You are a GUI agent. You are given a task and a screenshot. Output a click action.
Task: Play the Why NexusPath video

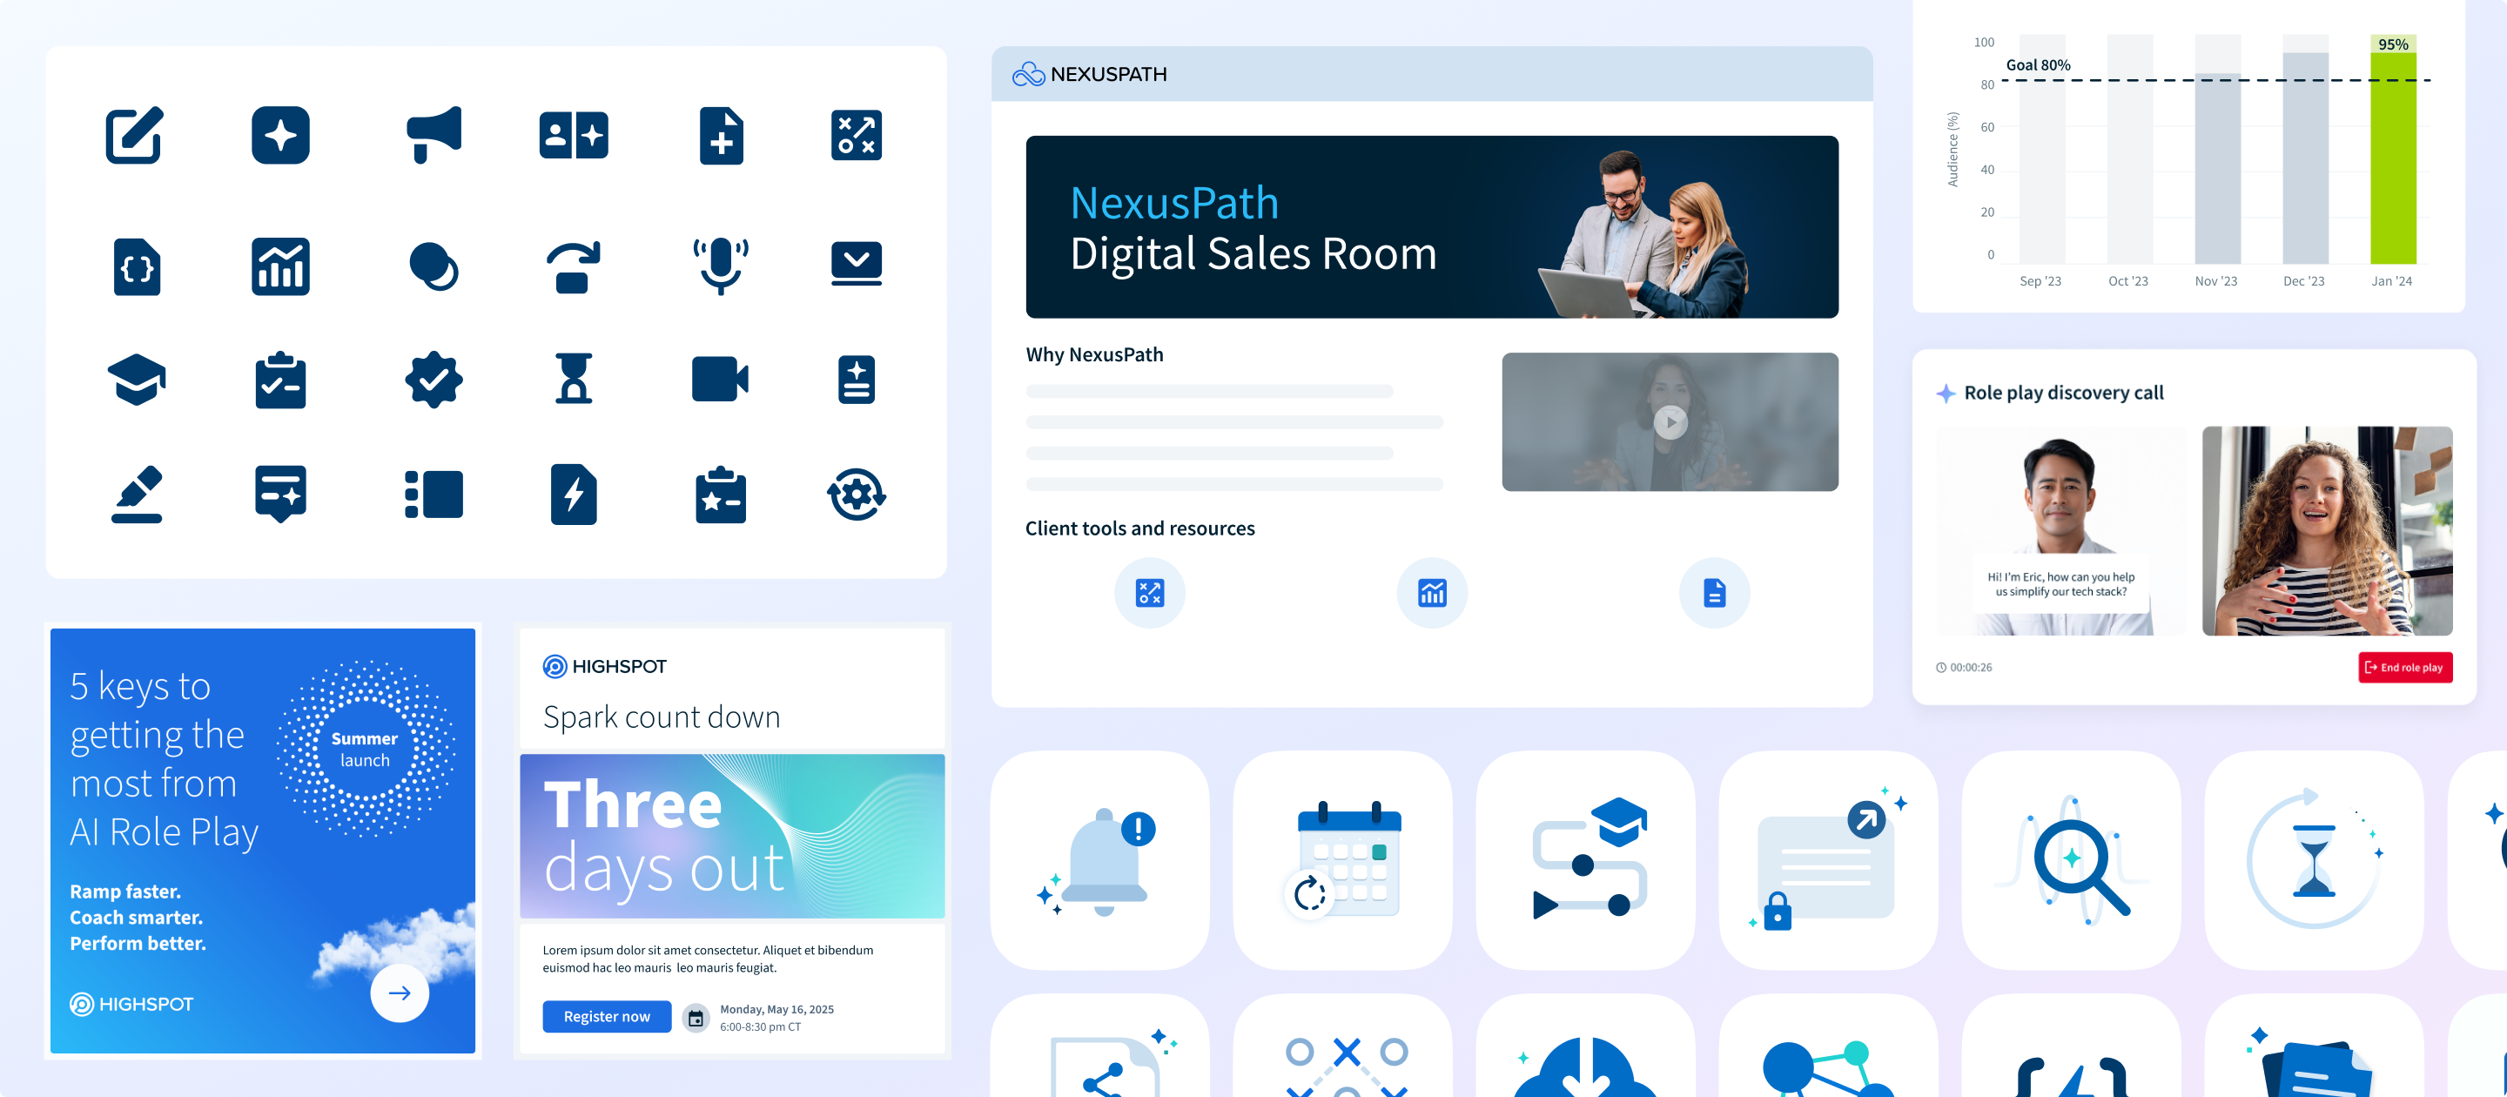coord(1670,422)
